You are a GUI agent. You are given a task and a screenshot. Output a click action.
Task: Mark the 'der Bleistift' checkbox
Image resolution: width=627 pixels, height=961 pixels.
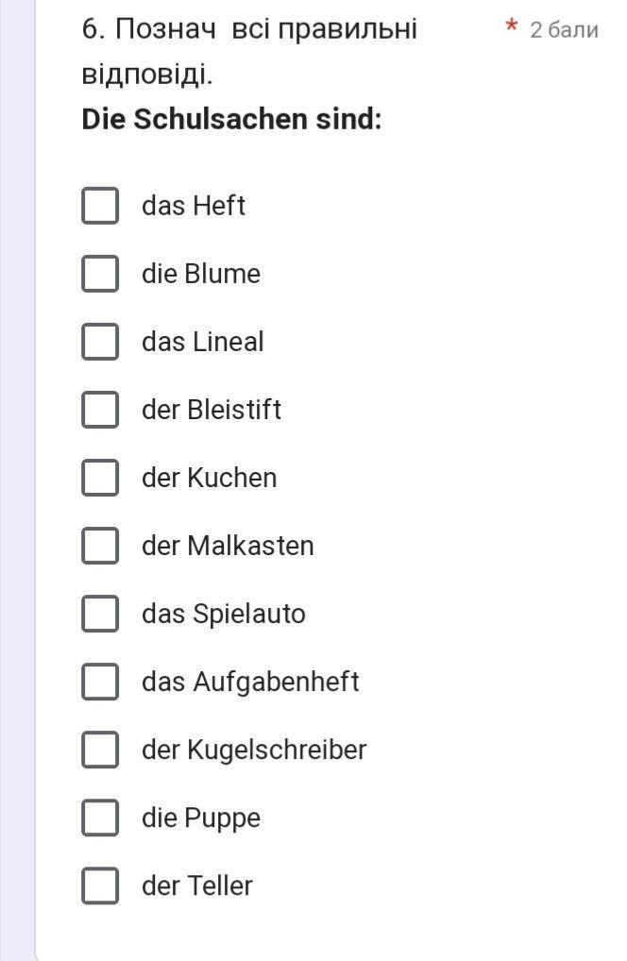click(x=100, y=410)
